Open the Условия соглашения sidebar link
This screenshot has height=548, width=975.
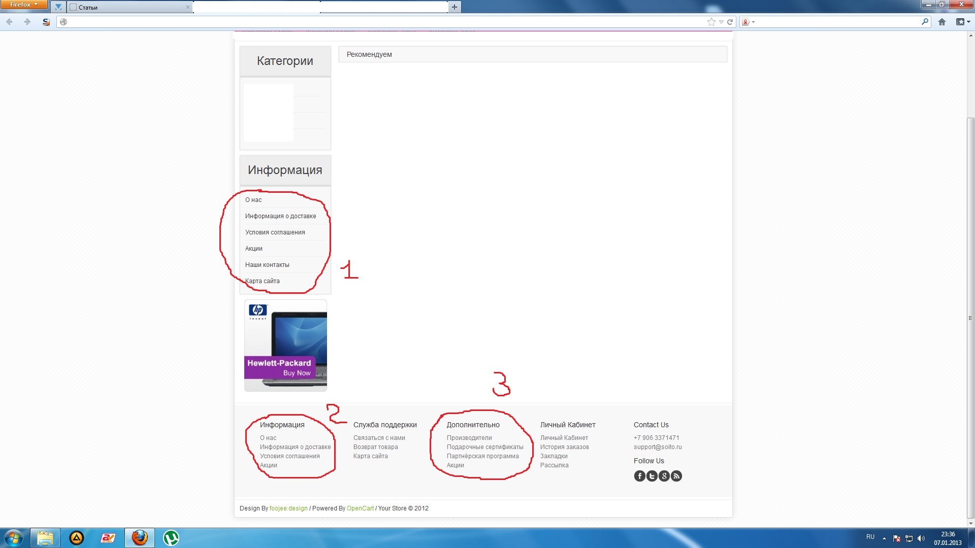(x=275, y=232)
